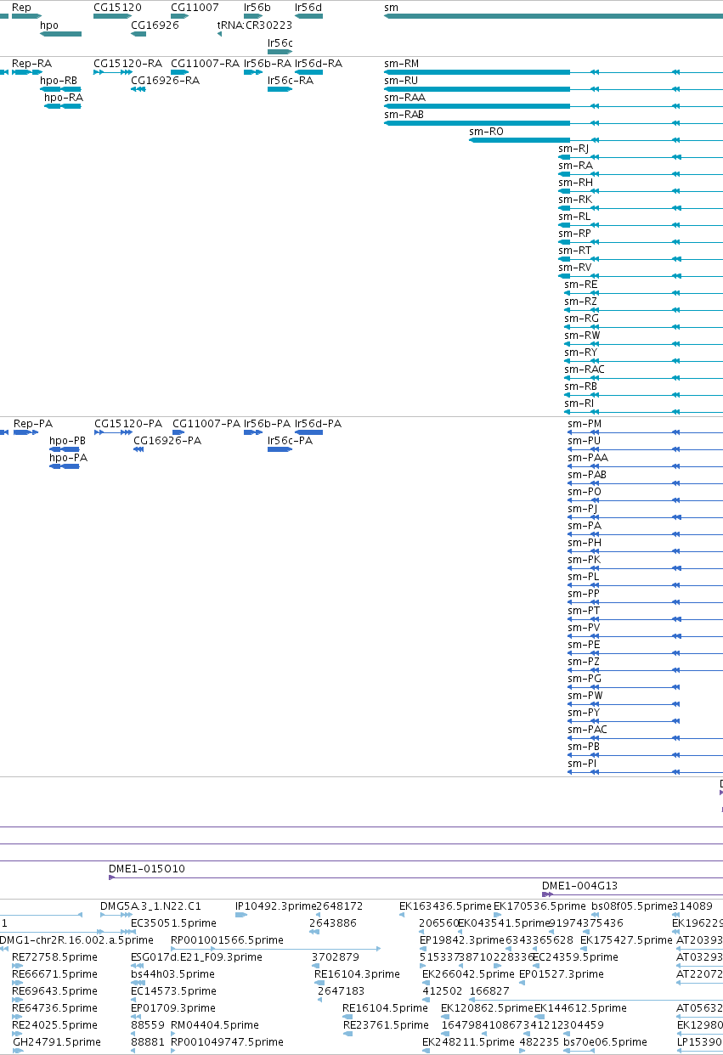Click EST bs70e06.5prime
This screenshot has width=723, height=1055.
tap(605, 1041)
